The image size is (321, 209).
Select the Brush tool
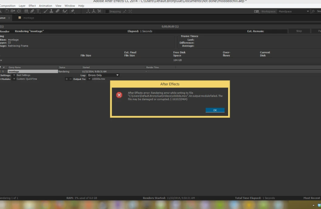click(46, 11)
